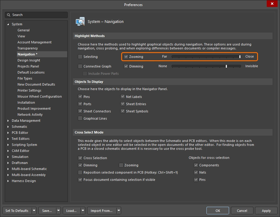
Task: Click the search magnifier icon
Action: point(9,15)
